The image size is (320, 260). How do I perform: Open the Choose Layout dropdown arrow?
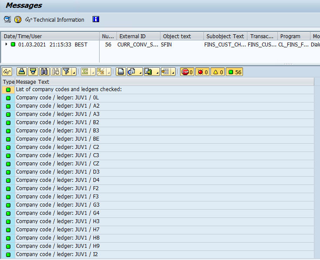173,72
